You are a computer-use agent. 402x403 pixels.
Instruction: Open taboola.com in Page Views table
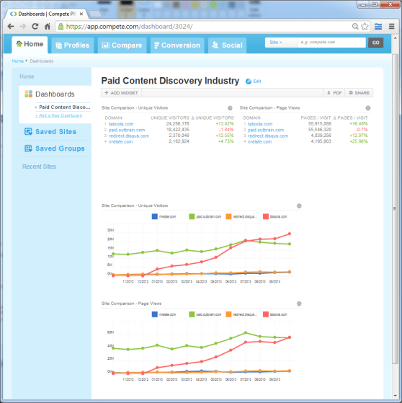(260, 124)
